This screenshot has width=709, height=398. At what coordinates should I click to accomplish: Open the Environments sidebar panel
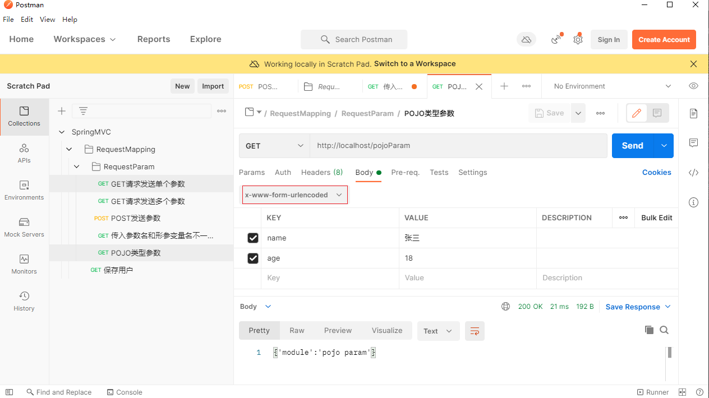click(x=24, y=190)
